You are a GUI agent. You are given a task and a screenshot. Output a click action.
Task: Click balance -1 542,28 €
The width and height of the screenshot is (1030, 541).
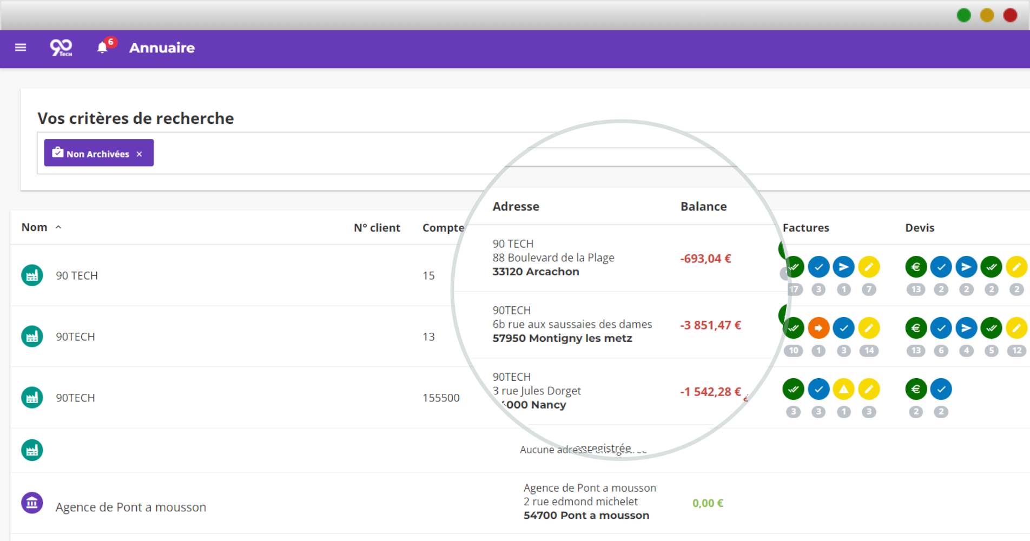pos(710,392)
